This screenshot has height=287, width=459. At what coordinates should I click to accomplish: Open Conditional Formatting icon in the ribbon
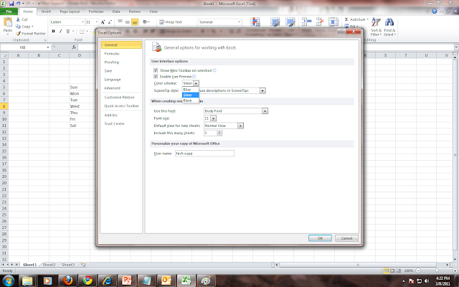coord(255,22)
